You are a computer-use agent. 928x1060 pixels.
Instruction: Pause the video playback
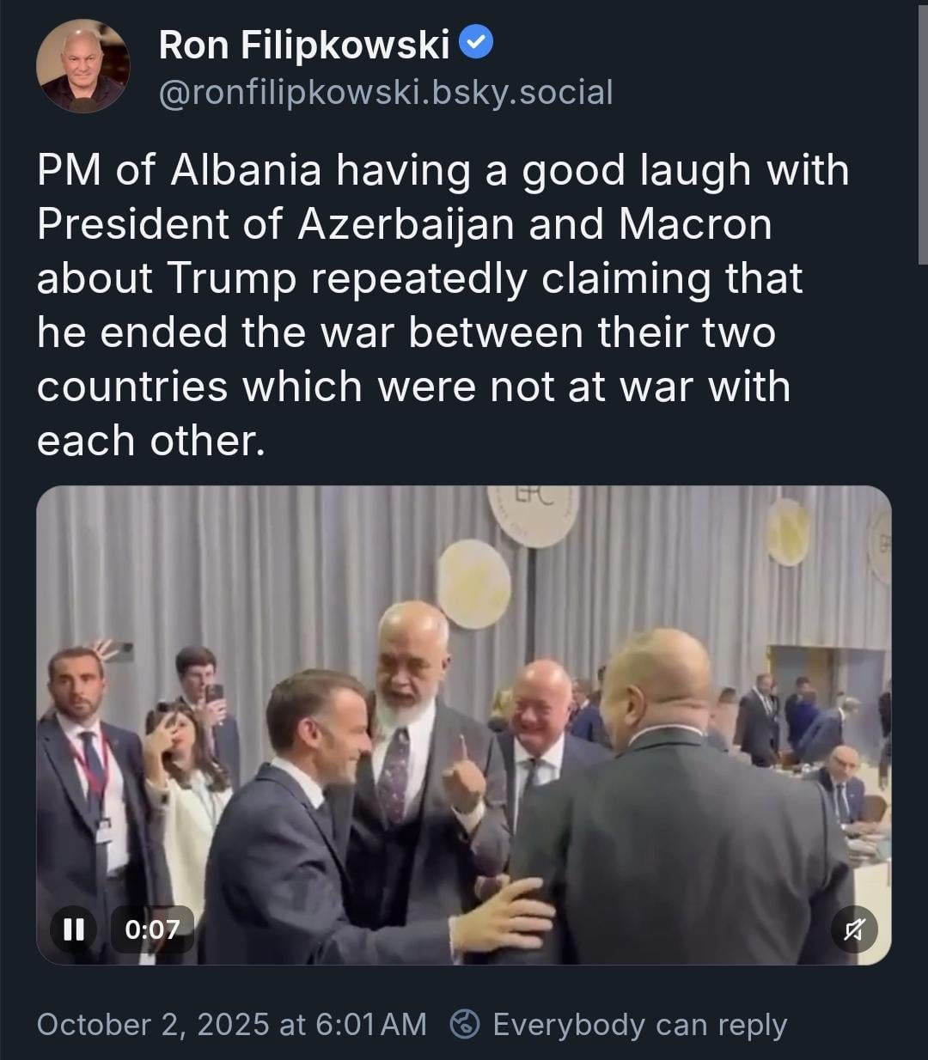click(74, 929)
